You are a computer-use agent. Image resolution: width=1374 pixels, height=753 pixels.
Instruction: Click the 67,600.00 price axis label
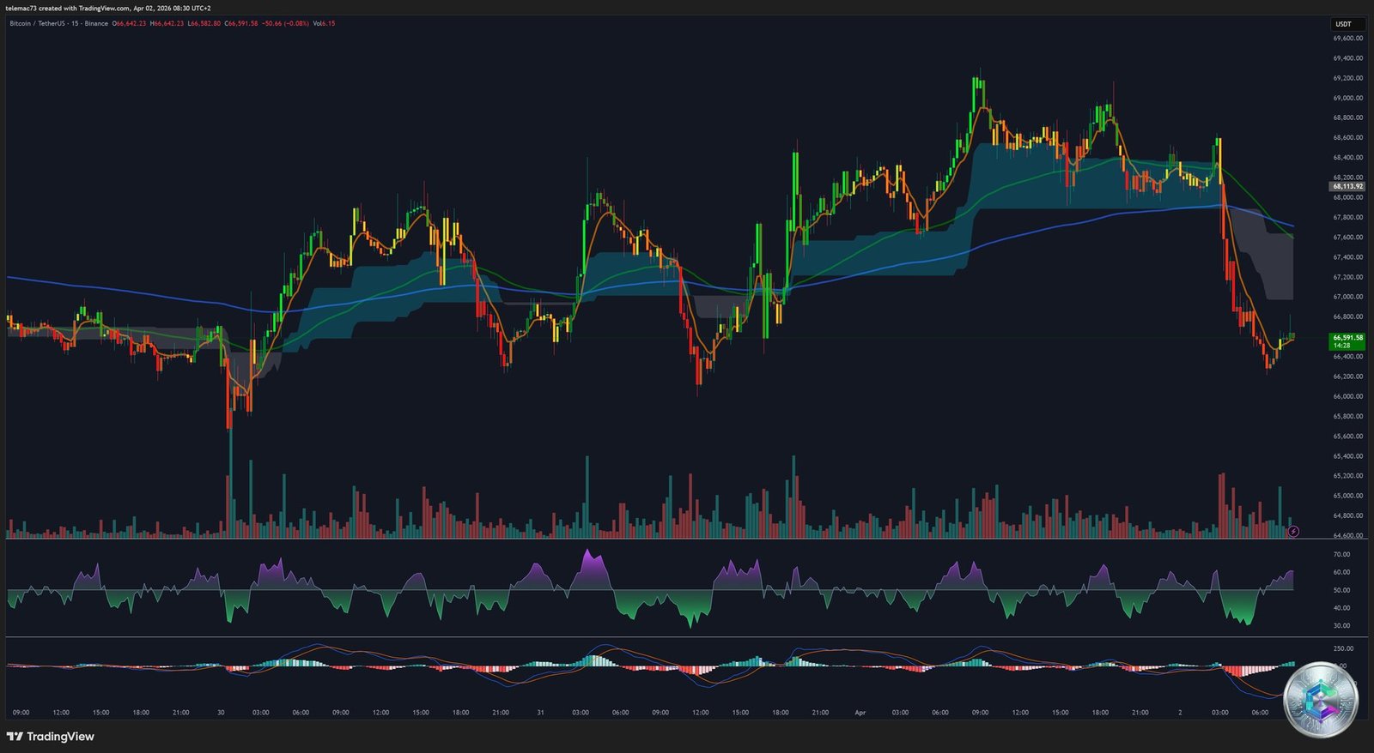[x=1348, y=238]
